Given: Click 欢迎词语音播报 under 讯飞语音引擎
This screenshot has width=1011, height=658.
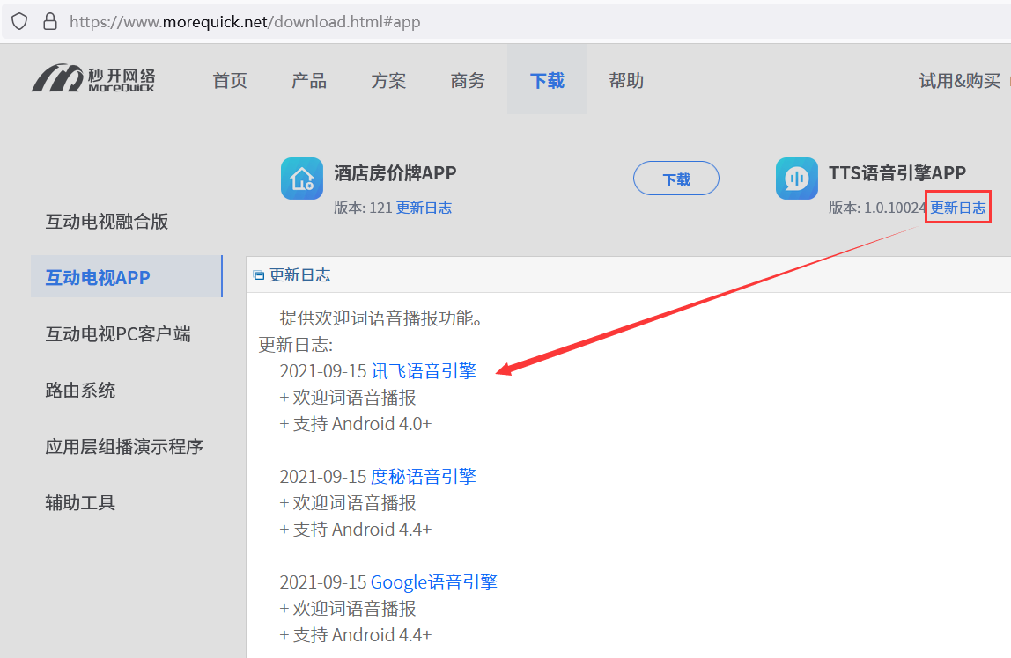Looking at the screenshot, I should pyautogui.click(x=348, y=398).
